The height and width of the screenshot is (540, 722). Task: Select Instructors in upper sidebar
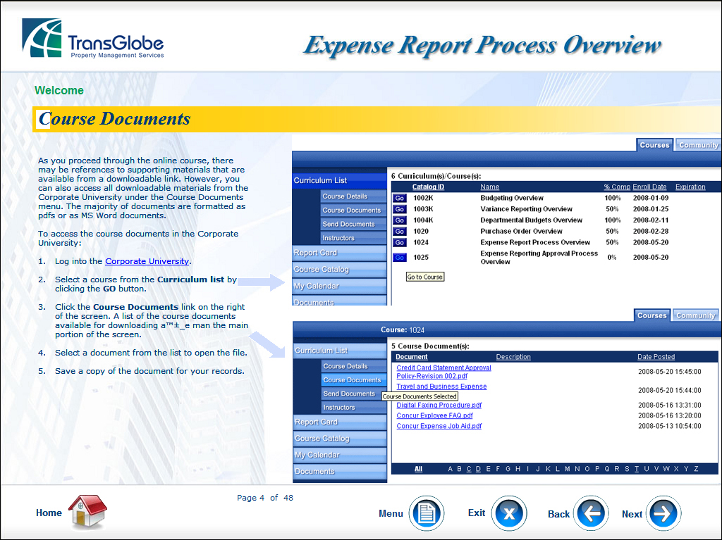(354, 238)
